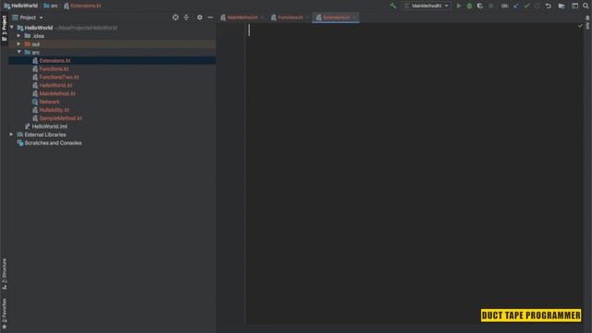592x333 pixels.
Task: Select Extensions.kt in the project tree
Action: [55, 60]
